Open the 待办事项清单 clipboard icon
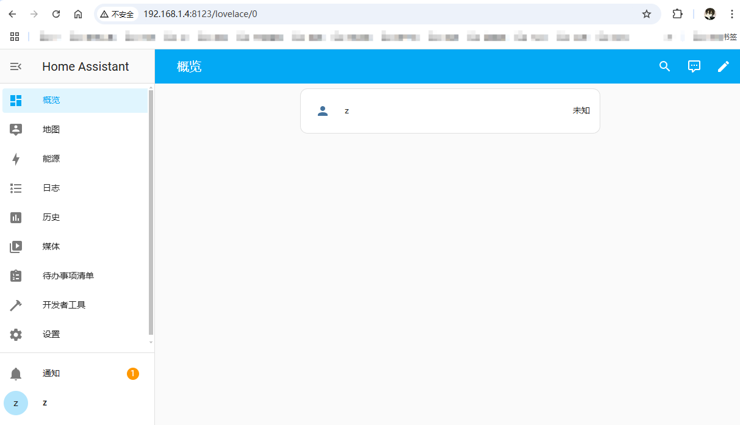The height and width of the screenshot is (425, 740). coord(16,276)
